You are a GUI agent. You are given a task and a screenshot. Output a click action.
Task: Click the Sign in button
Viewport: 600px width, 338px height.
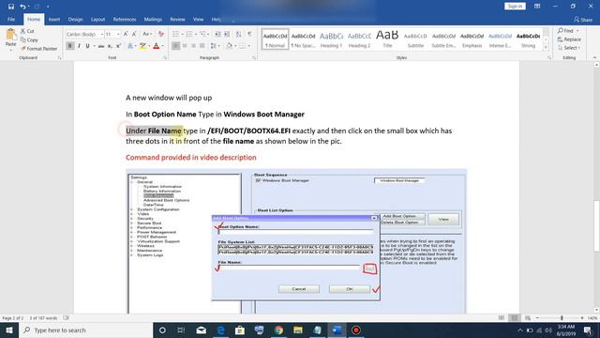[x=515, y=7]
